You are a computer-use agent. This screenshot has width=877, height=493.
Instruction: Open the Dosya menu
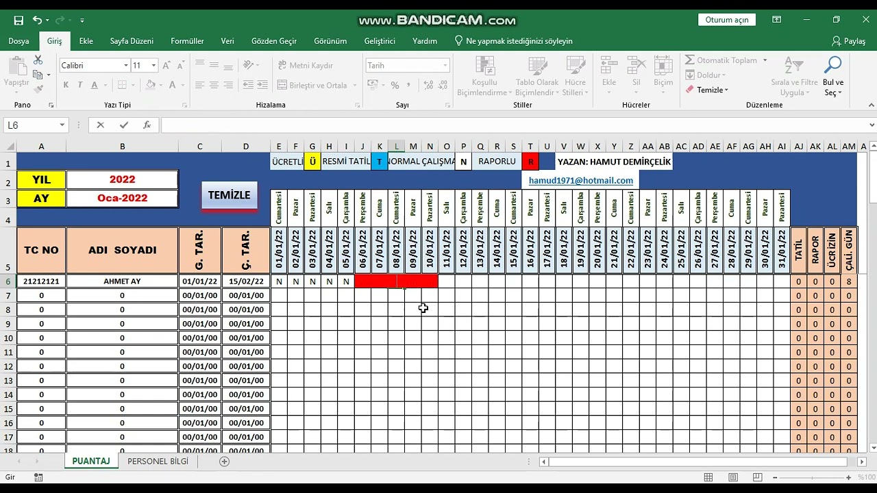point(18,41)
